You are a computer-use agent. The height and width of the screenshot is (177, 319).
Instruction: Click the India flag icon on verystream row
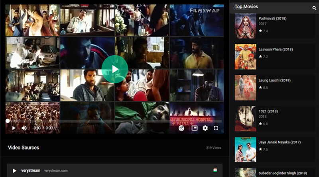[x=215, y=170]
